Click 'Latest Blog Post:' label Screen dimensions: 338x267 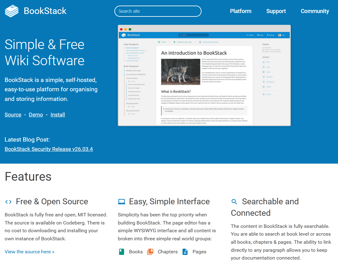(27, 140)
